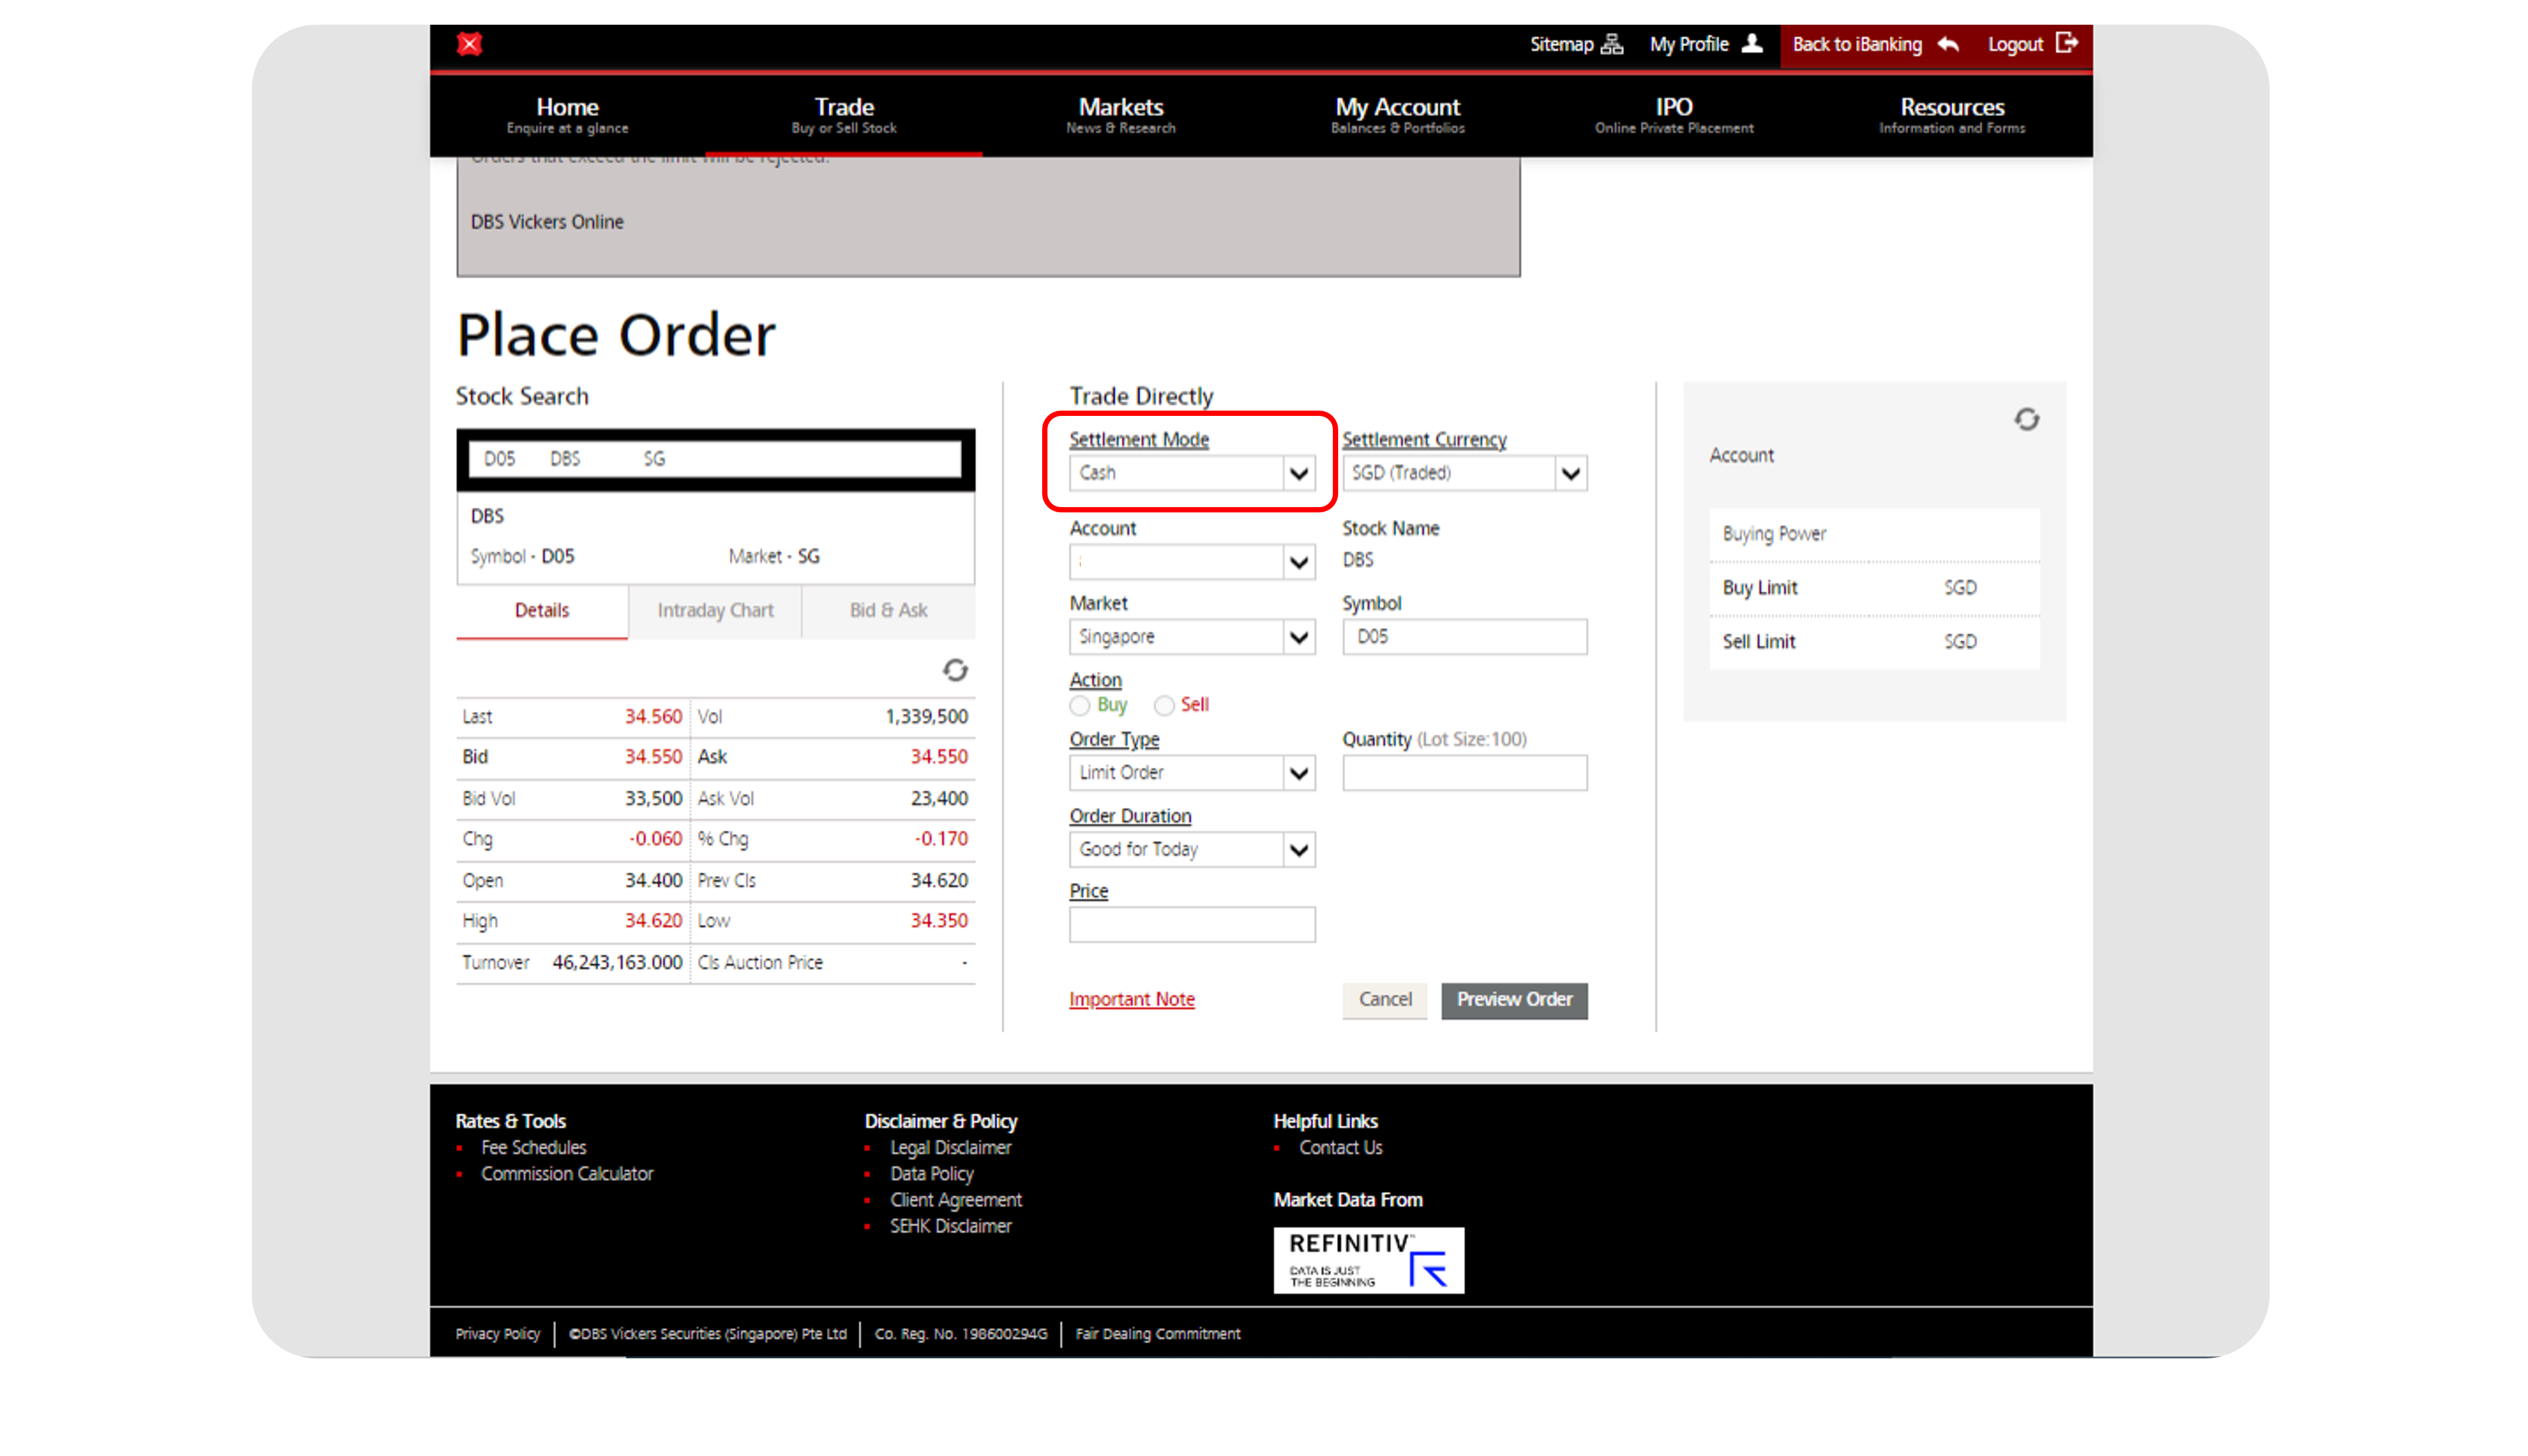
Task: Click the My Profile person icon
Action: coord(1752,44)
